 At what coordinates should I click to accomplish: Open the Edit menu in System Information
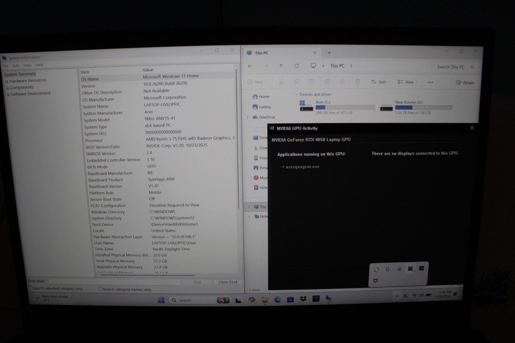[x=16, y=66]
